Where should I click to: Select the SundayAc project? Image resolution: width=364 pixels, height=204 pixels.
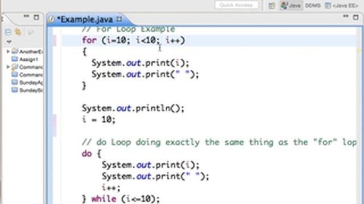[27, 82]
